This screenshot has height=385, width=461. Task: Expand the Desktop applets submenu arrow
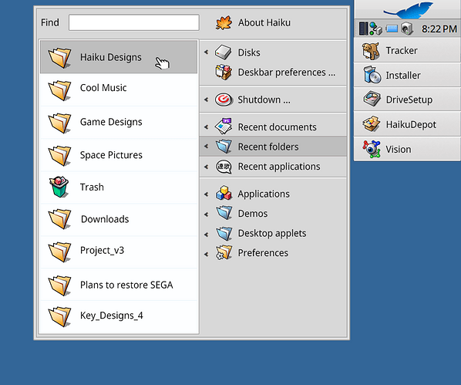click(206, 235)
